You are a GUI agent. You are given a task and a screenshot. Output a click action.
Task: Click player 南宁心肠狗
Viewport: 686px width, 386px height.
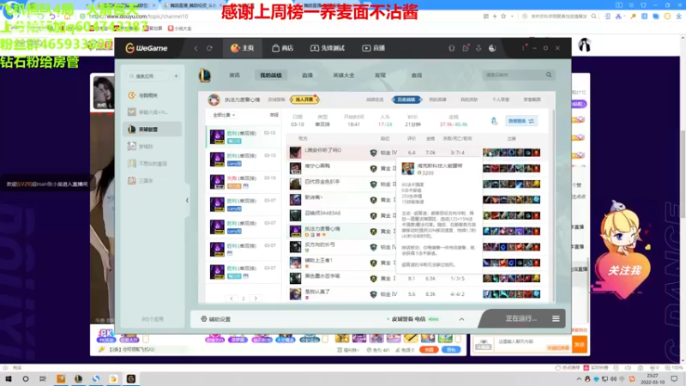317,166
